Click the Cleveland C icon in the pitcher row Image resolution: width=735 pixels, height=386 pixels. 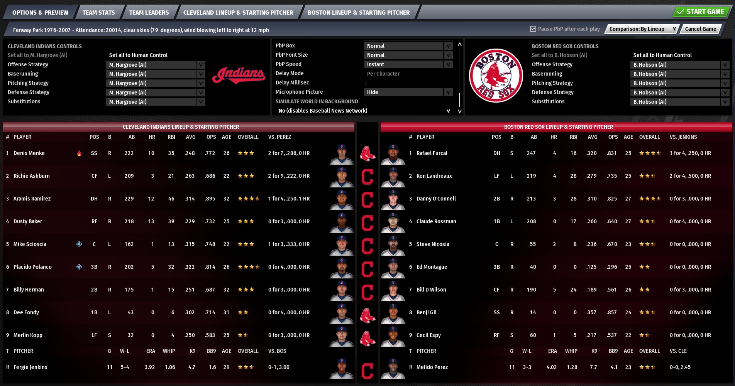tap(367, 371)
